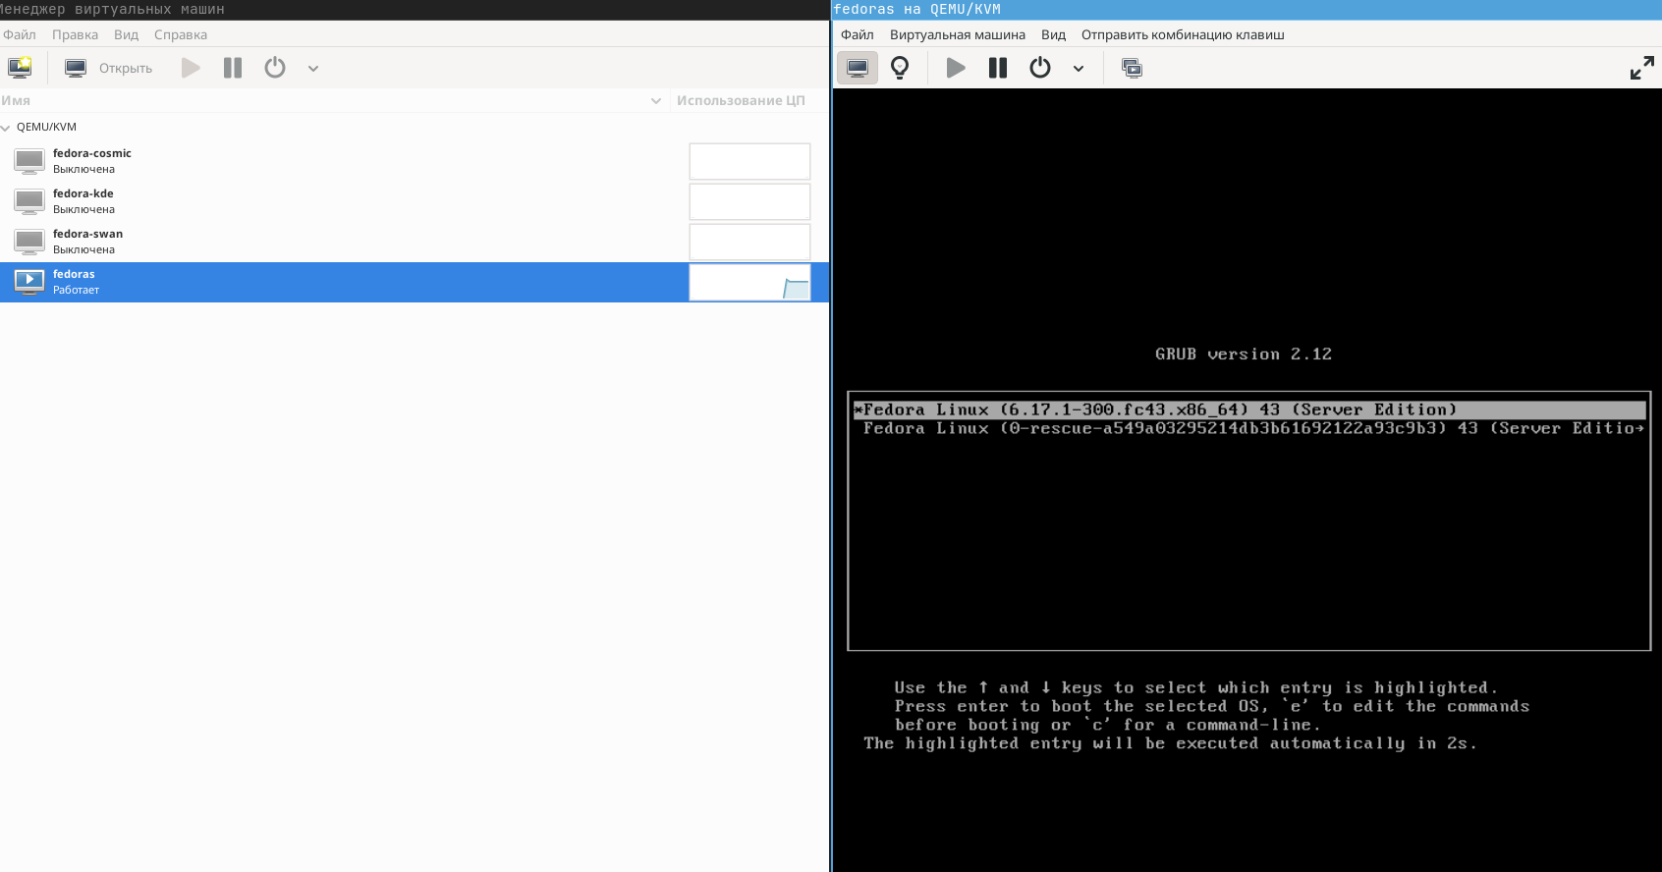Image resolution: width=1662 pixels, height=872 pixels.
Task: Open shutdown options dropdown in manager toolbar
Action: [313, 69]
